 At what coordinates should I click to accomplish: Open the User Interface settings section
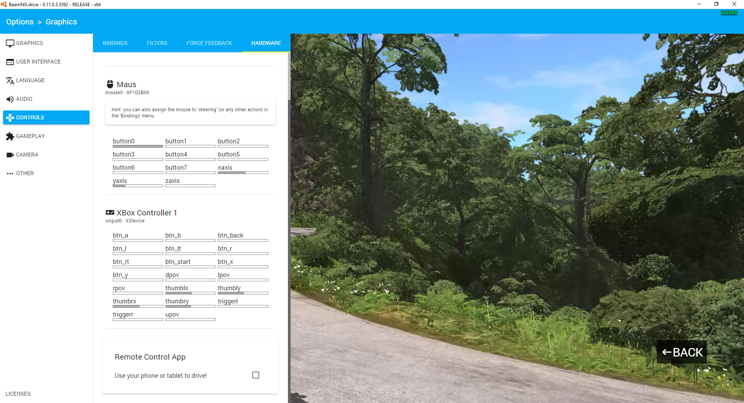pyautogui.click(x=46, y=62)
